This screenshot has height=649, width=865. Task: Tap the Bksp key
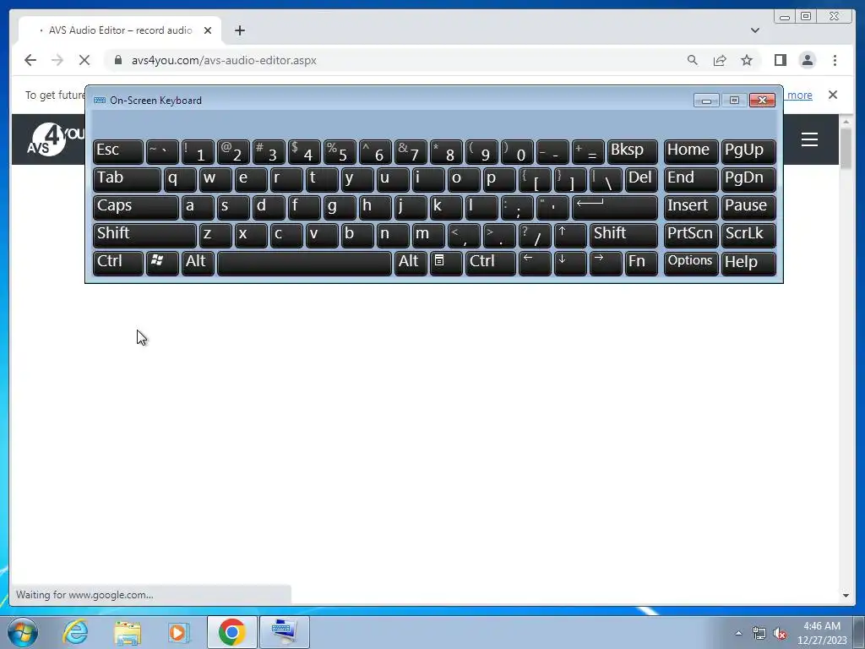tap(632, 151)
